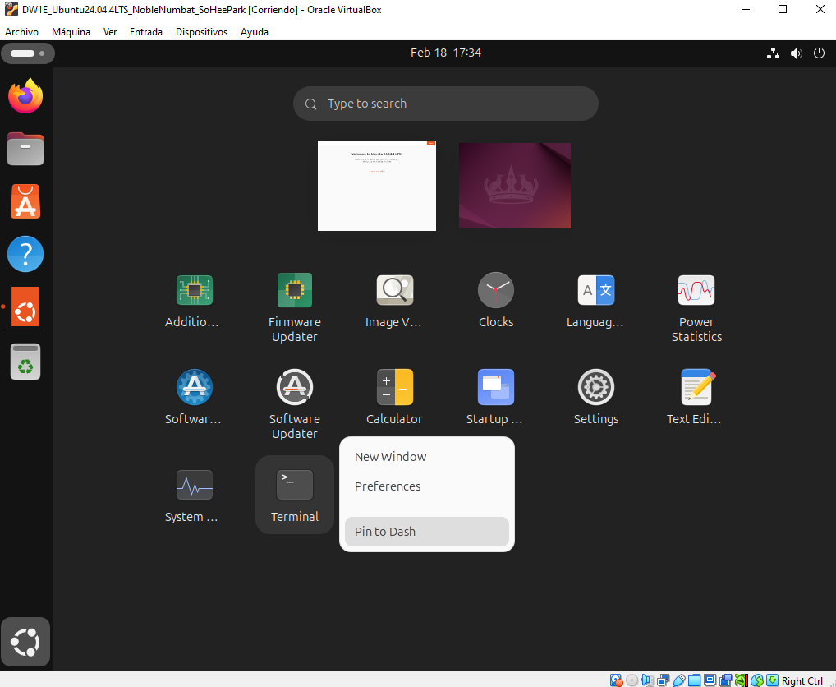Click the VirtualBox CPU status turtle icon
The image size is (836, 687).
[x=741, y=680]
